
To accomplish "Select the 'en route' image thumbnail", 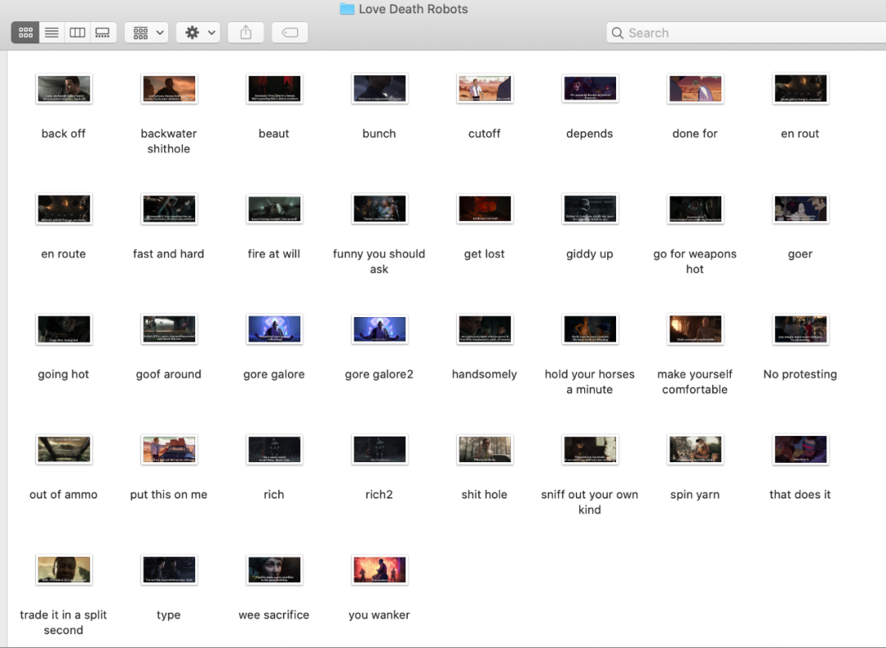I will 64,209.
